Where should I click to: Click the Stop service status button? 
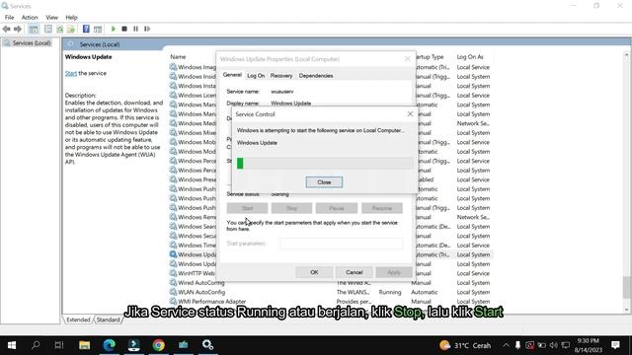292,208
